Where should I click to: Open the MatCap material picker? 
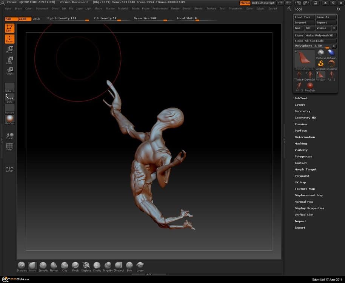coord(9,120)
